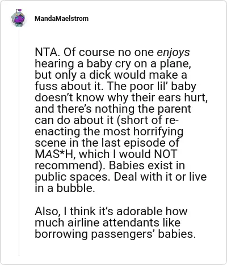Click the phrase 'much airline attendants like'
This screenshot has width=227, height=265.
point(108,223)
